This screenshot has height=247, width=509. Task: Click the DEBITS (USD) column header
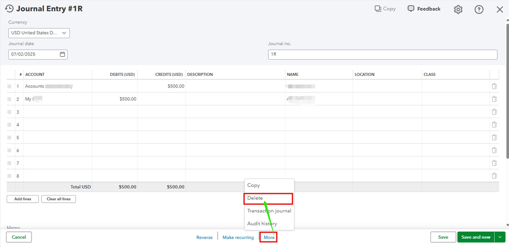pyautogui.click(x=122, y=74)
